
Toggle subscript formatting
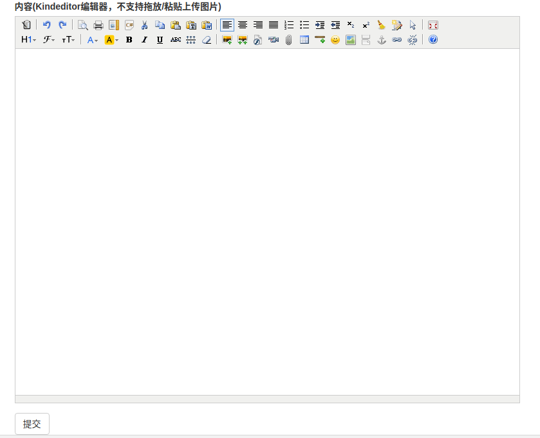(x=351, y=25)
